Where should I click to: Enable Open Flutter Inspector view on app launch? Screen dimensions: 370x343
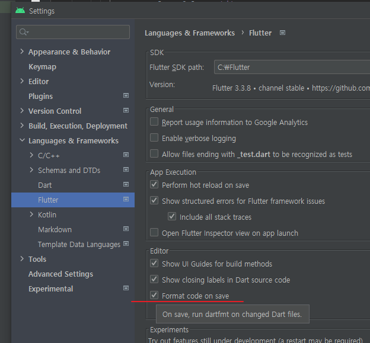pyautogui.click(x=154, y=232)
